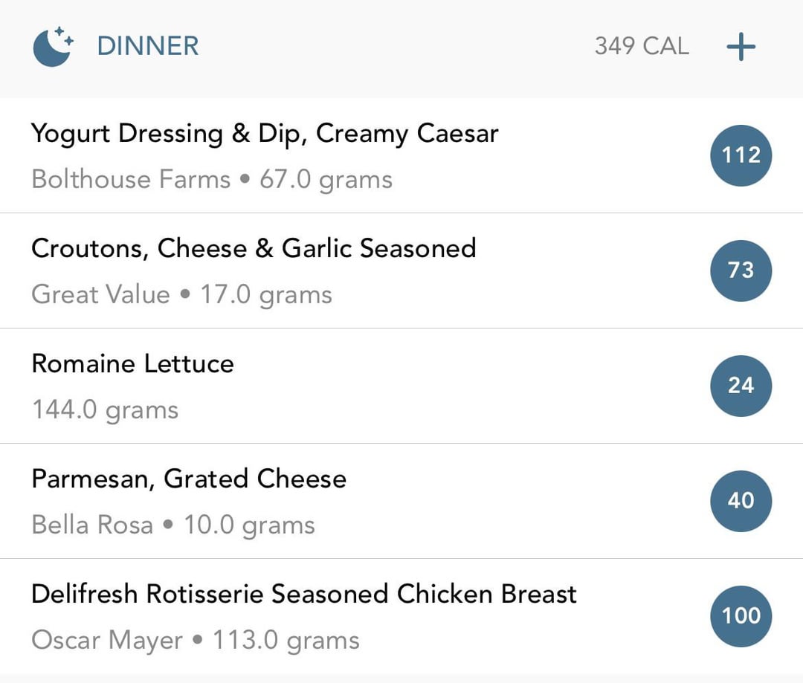Click the gray dinner header bar
Screen dimensions: 803x683
coord(401,48)
